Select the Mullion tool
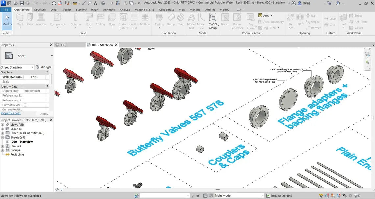This screenshot has width=375, height=199. pyautogui.click(x=145, y=20)
